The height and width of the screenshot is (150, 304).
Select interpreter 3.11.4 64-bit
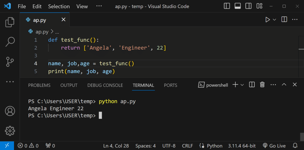tap(242, 146)
